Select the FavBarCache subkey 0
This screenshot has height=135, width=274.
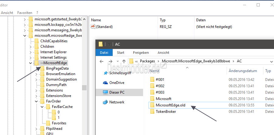point(59,112)
